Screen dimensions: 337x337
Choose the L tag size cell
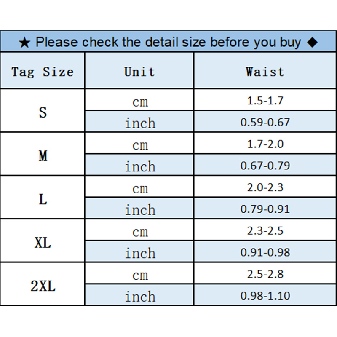43,199
